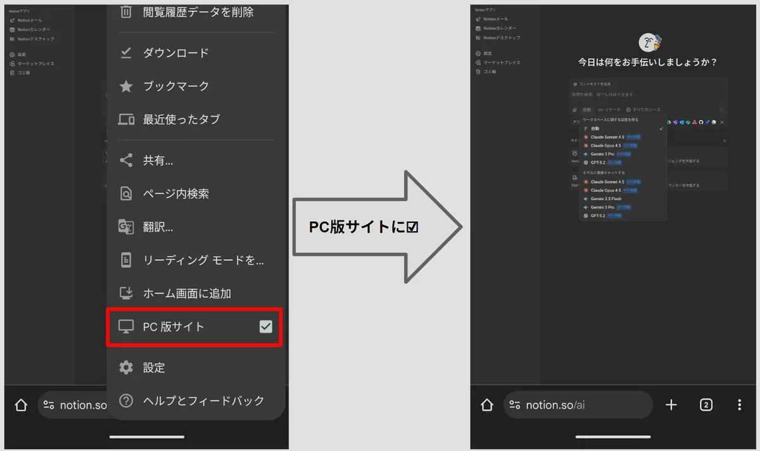Image resolution: width=760 pixels, height=451 pixels.
Task: Open a new tab with the plus icon
Action: (x=671, y=405)
